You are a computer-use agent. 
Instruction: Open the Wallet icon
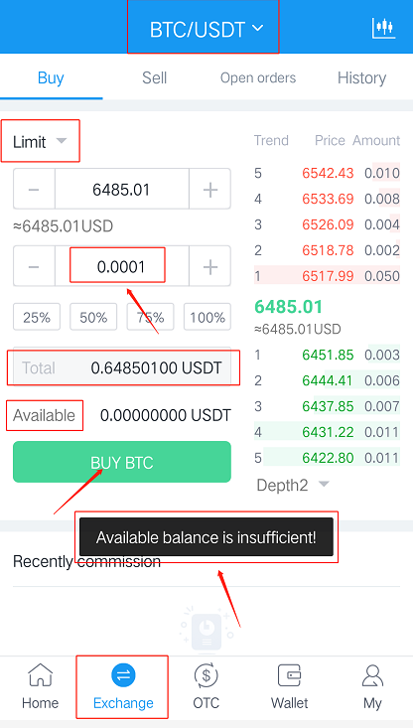click(x=290, y=675)
